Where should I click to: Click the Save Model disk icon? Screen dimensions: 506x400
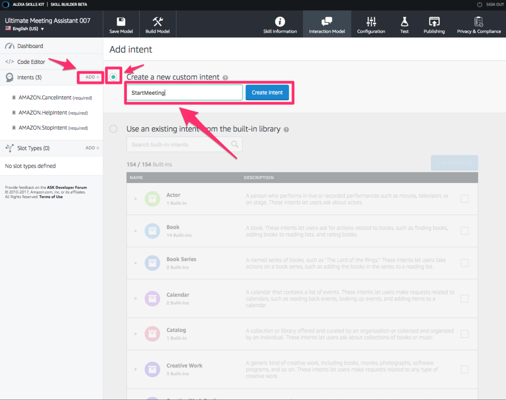point(121,22)
